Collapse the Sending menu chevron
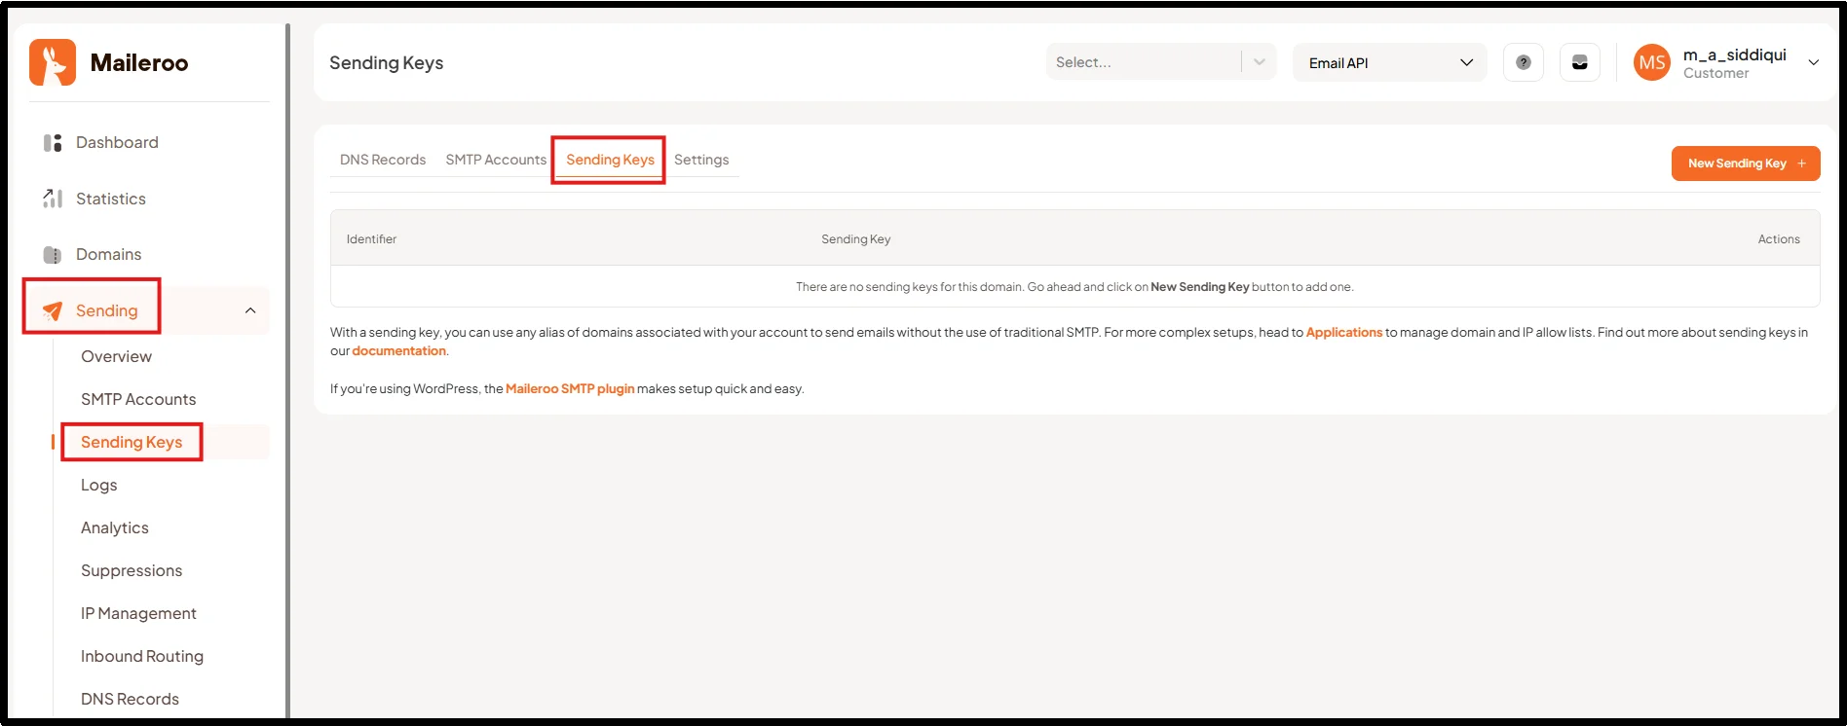 click(x=250, y=310)
